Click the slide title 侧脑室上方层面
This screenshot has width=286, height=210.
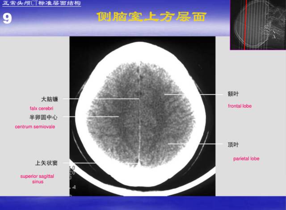151,17
